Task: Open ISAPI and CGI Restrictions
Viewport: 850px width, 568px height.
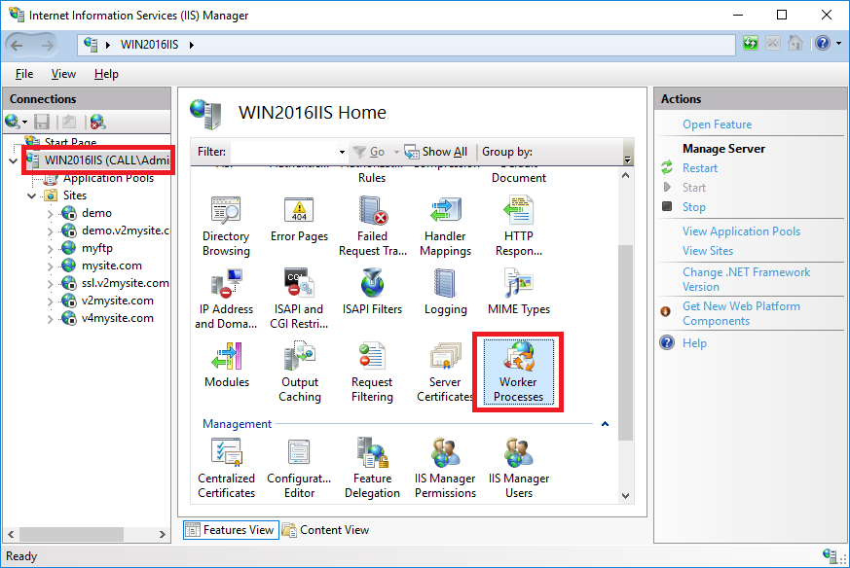Action: [x=299, y=300]
